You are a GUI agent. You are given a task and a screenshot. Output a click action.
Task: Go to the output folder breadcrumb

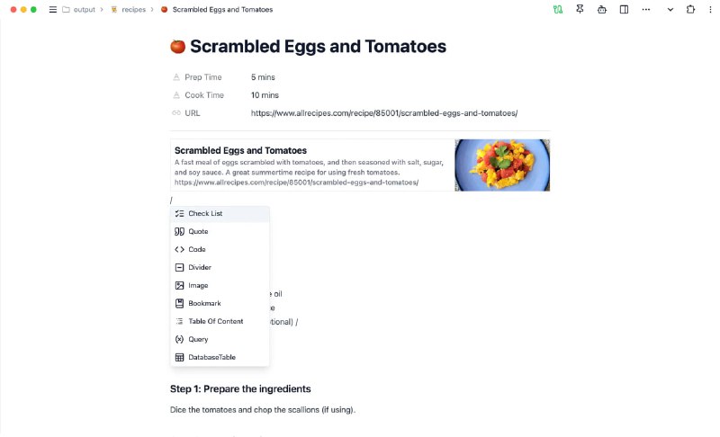click(79, 9)
